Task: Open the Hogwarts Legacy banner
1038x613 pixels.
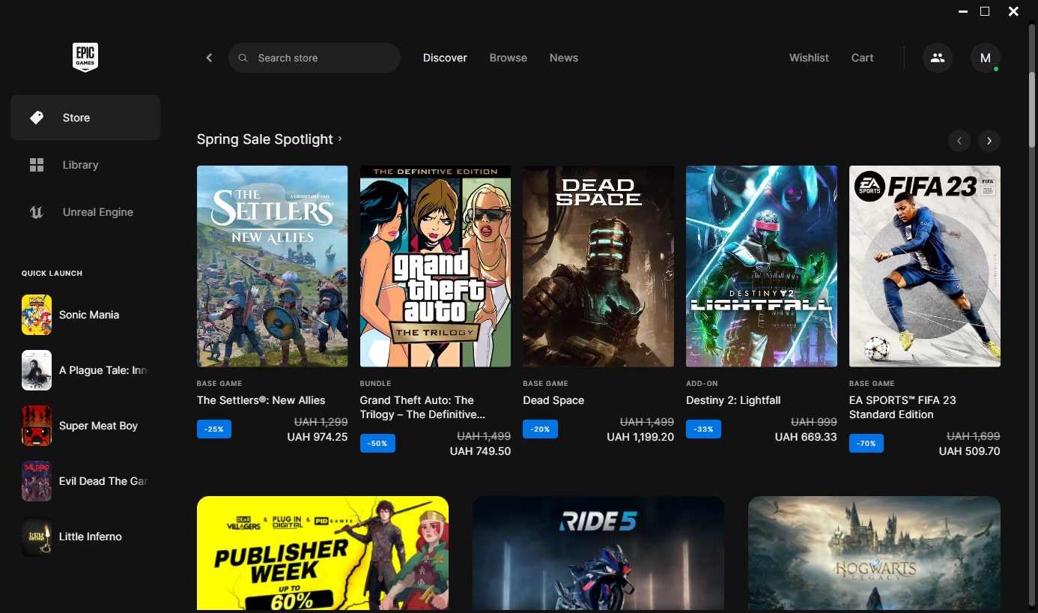Action: click(874, 553)
